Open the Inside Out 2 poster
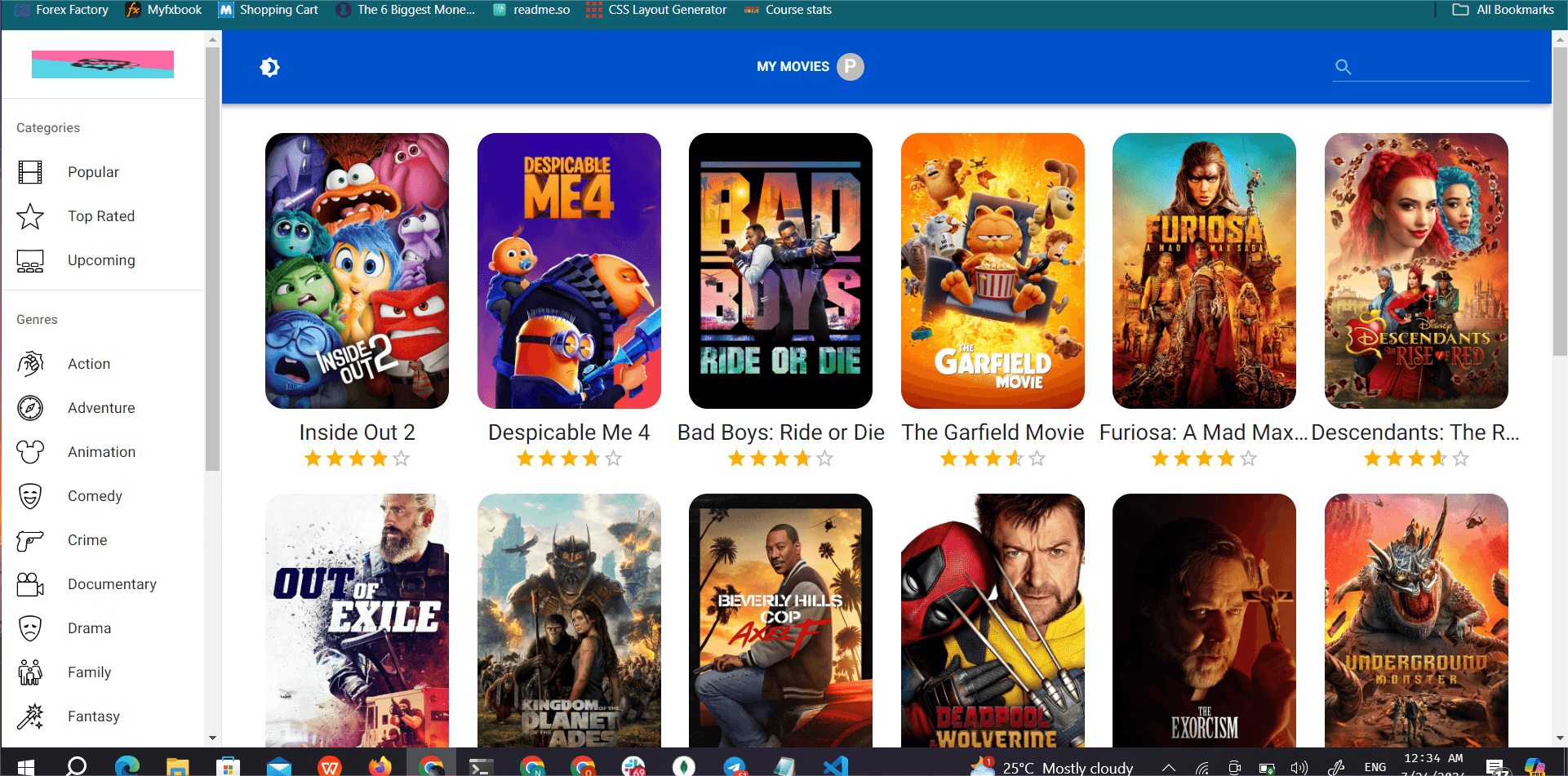The height and width of the screenshot is (776, 1568). [357, 271]
